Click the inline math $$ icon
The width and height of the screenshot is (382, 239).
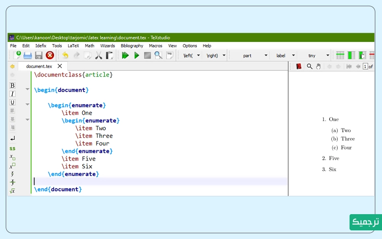click(x=12, y=148)
